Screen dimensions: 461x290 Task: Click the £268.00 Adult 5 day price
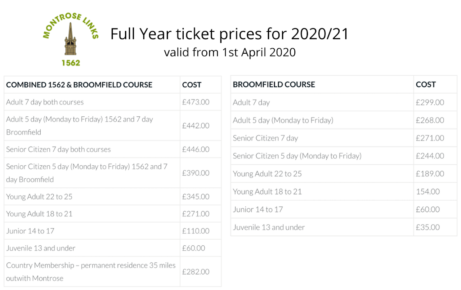coord(430,120)
